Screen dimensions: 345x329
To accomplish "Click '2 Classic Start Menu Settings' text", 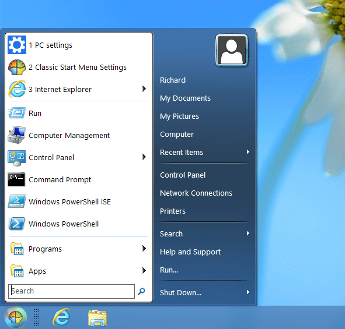I will point(78,68).
